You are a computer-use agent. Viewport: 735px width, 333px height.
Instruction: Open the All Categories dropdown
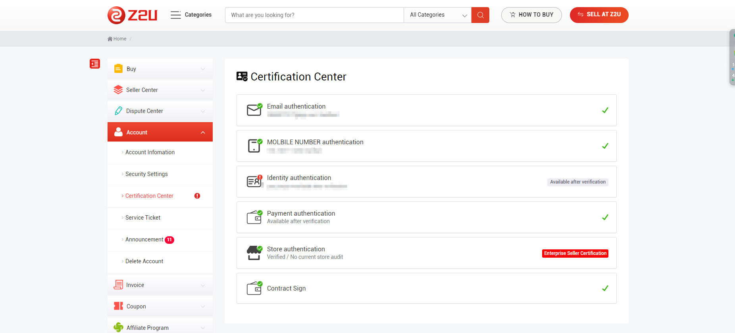pos(437,15)
